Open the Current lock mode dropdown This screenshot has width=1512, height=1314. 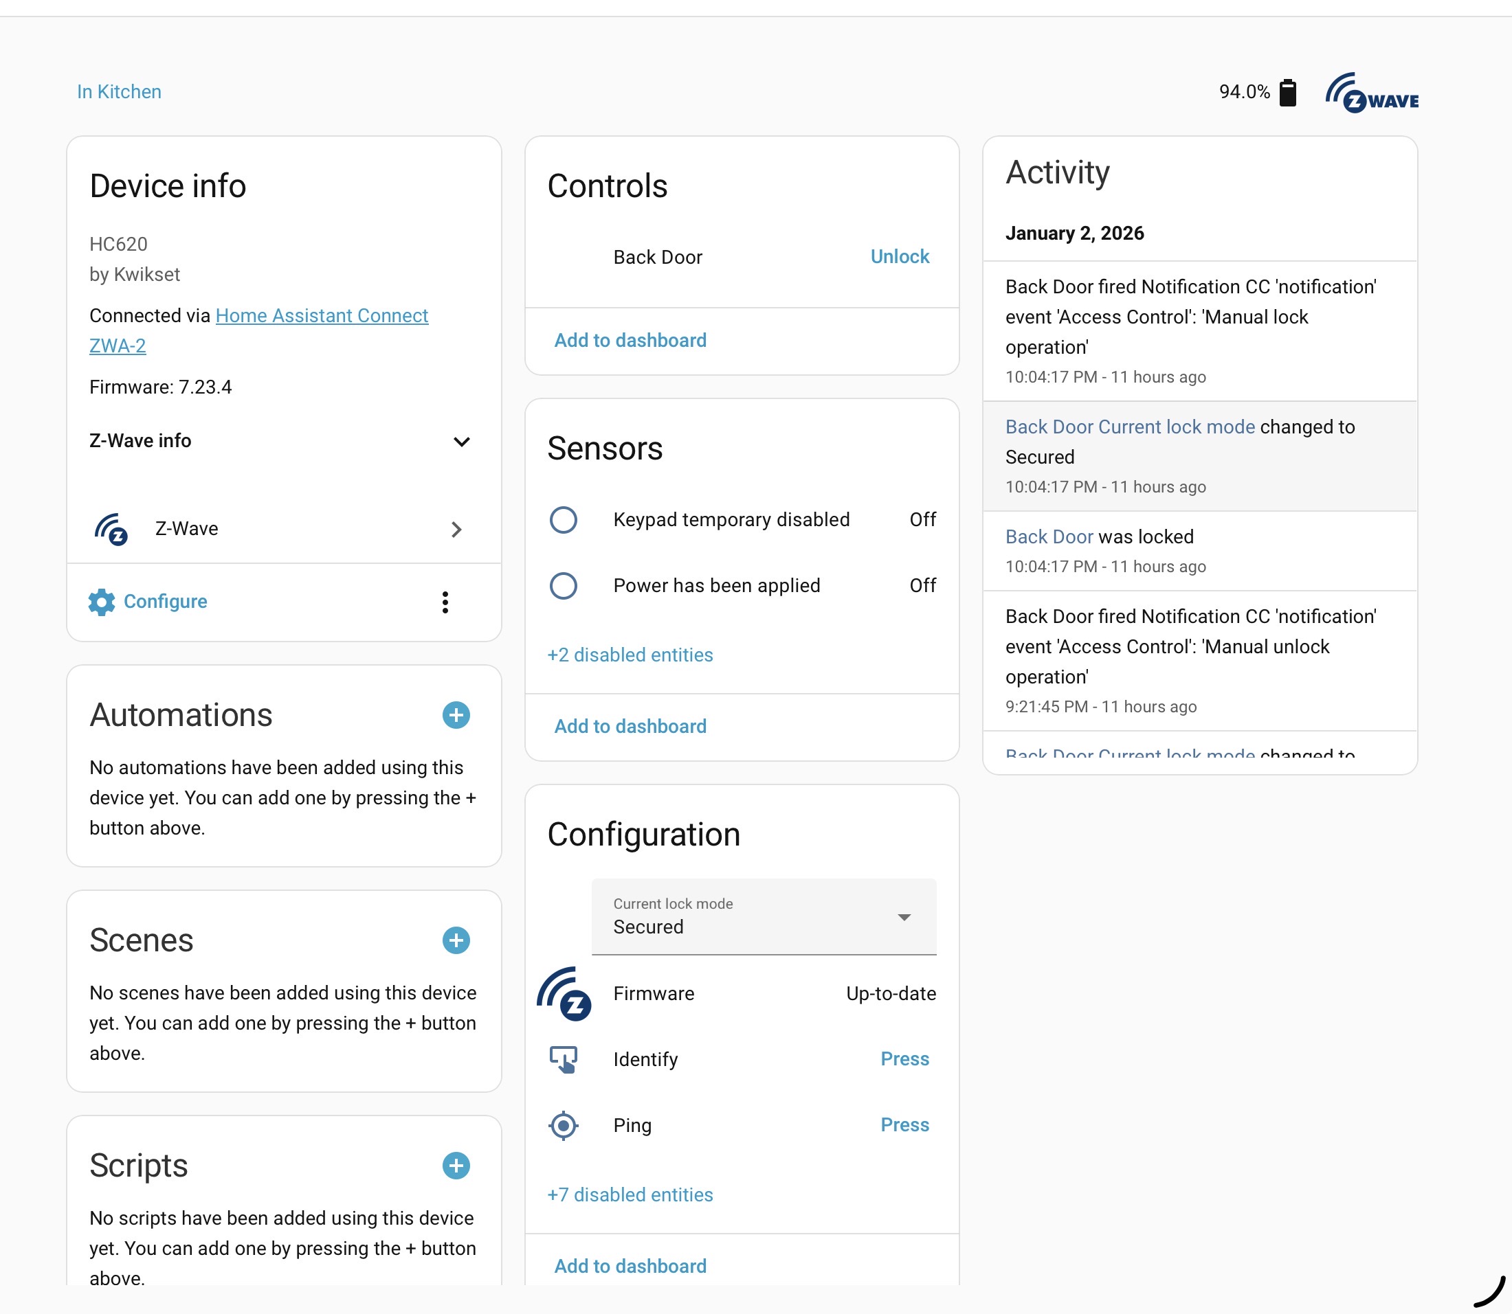[763, 917]
